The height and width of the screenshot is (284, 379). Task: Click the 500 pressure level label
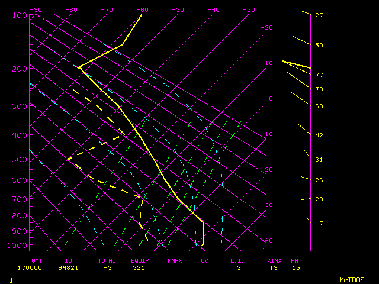(x=20, y=159)
